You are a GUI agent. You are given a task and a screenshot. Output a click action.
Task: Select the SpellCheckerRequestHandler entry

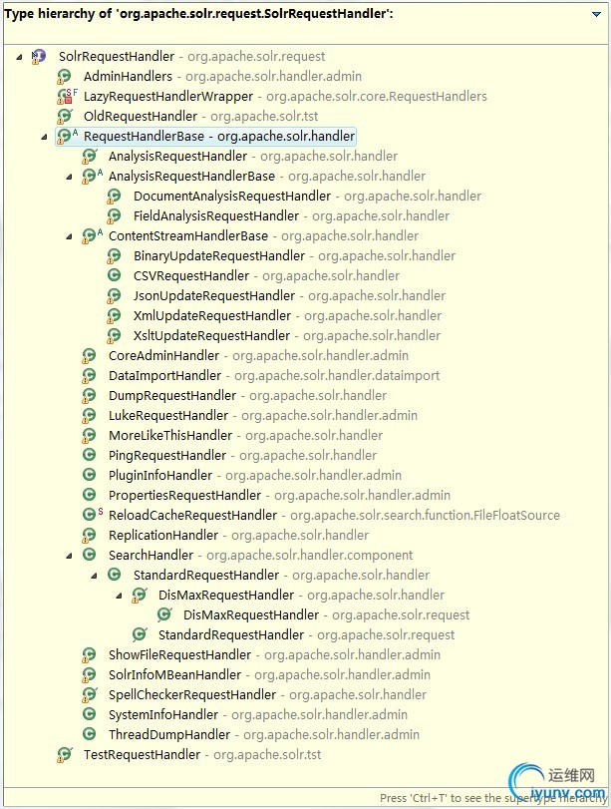[x=267, y=694]
